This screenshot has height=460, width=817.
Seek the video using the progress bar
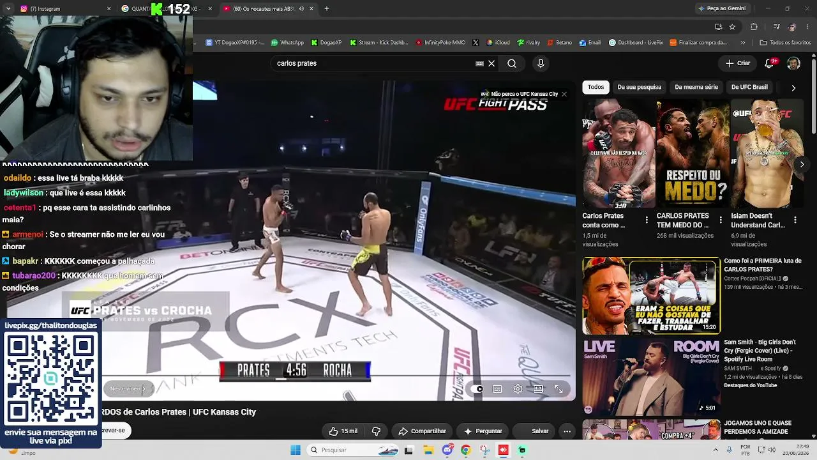click(x=336, y=376)
